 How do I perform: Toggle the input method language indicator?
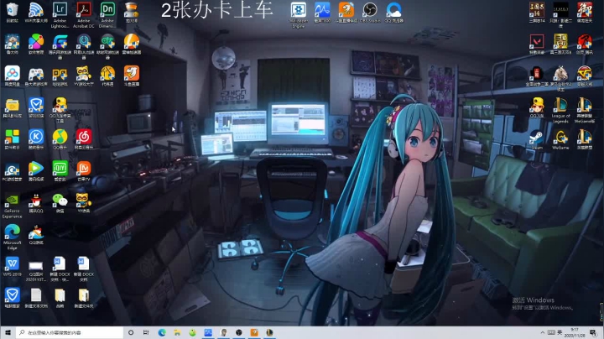coord(560,332)
